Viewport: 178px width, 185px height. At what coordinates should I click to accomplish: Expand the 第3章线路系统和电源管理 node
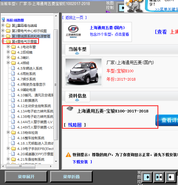(x=3, y=36)
